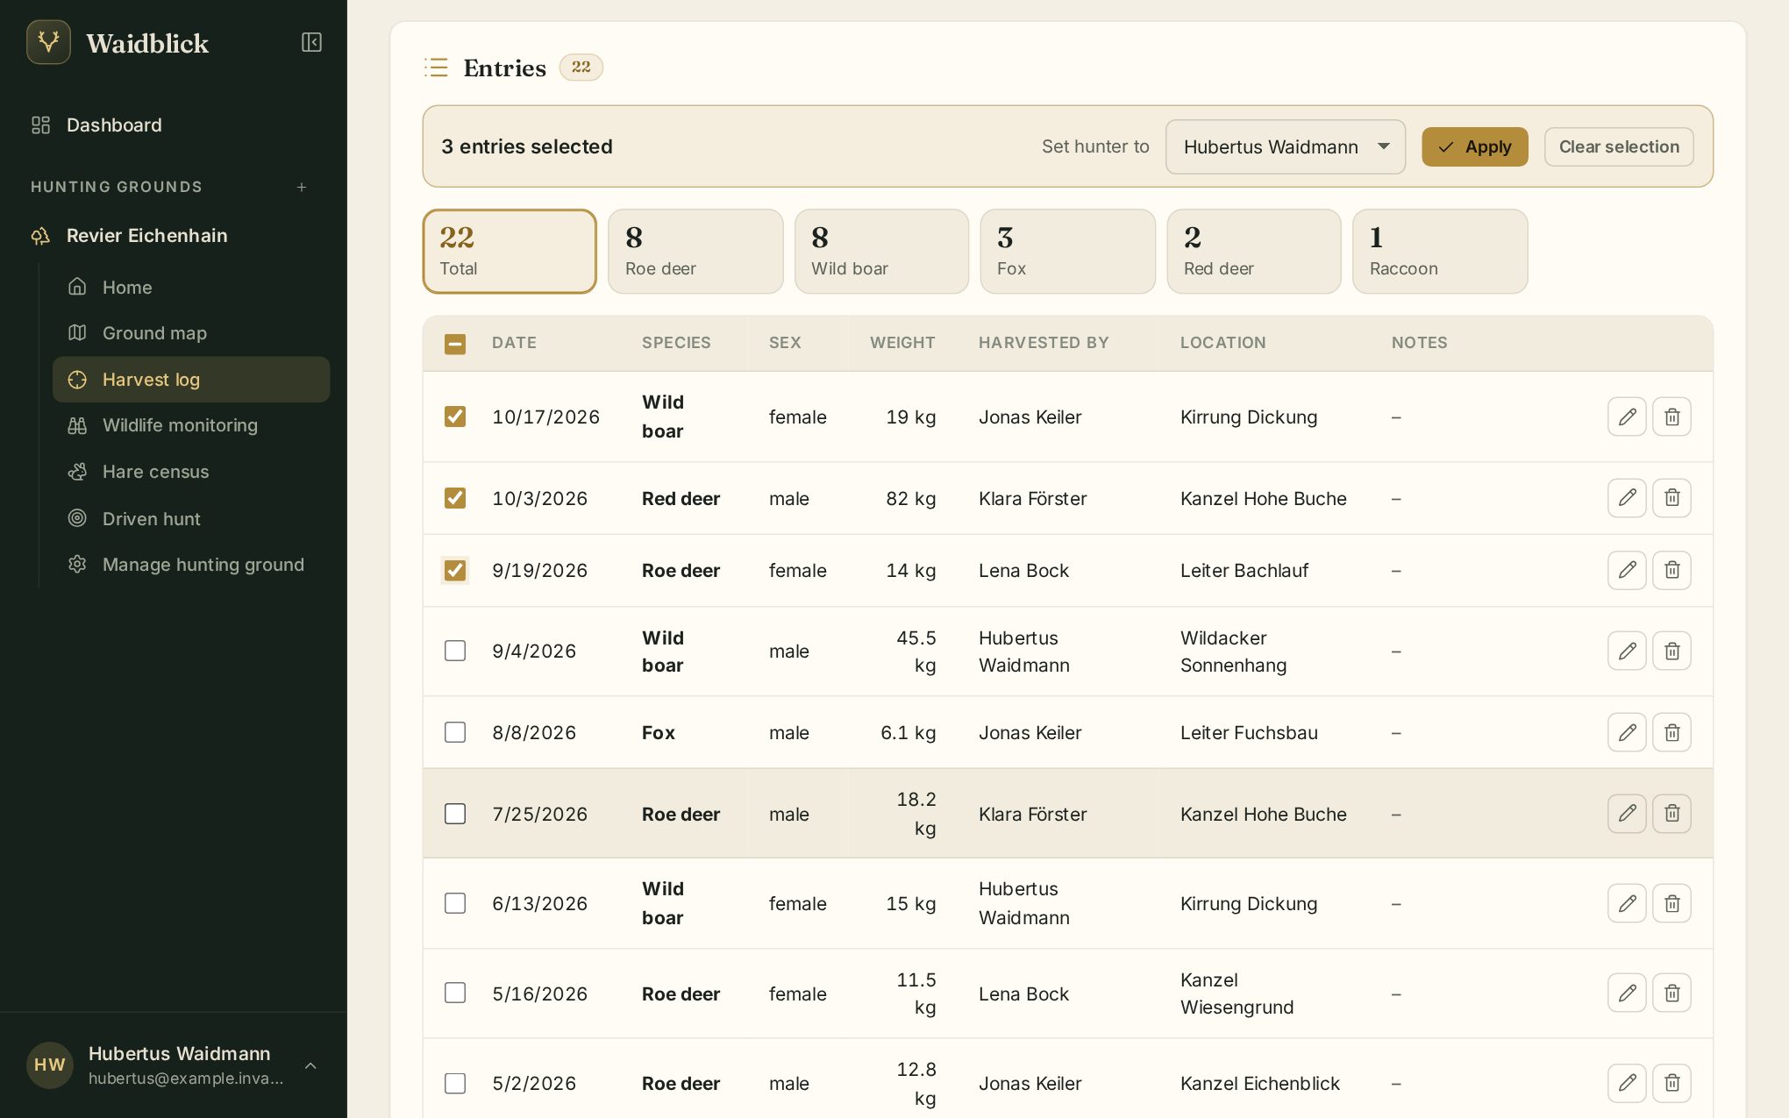Screen dimensions: 1789x1118
Task: Collapse the sidebar panel icon
Action: point(311,42)
